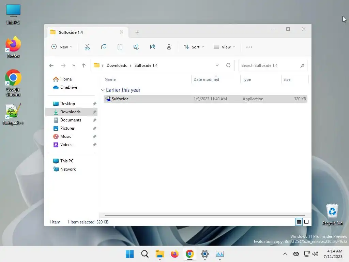
Task: Click the Delete trash icon in toolbar
Action: 169,47
